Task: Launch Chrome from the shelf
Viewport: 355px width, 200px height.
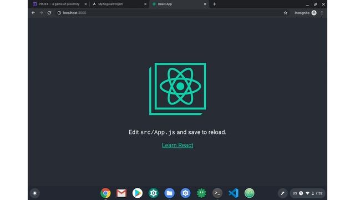Action: tap(105, 193)
